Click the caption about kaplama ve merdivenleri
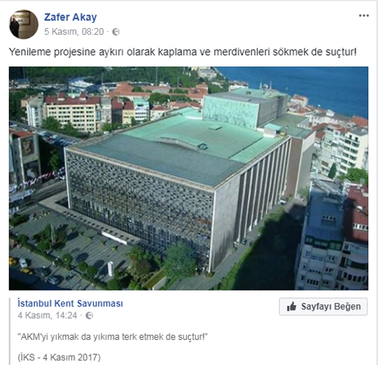Image resolution: width=378 pixels, height=365 pixels. (183, 52)
